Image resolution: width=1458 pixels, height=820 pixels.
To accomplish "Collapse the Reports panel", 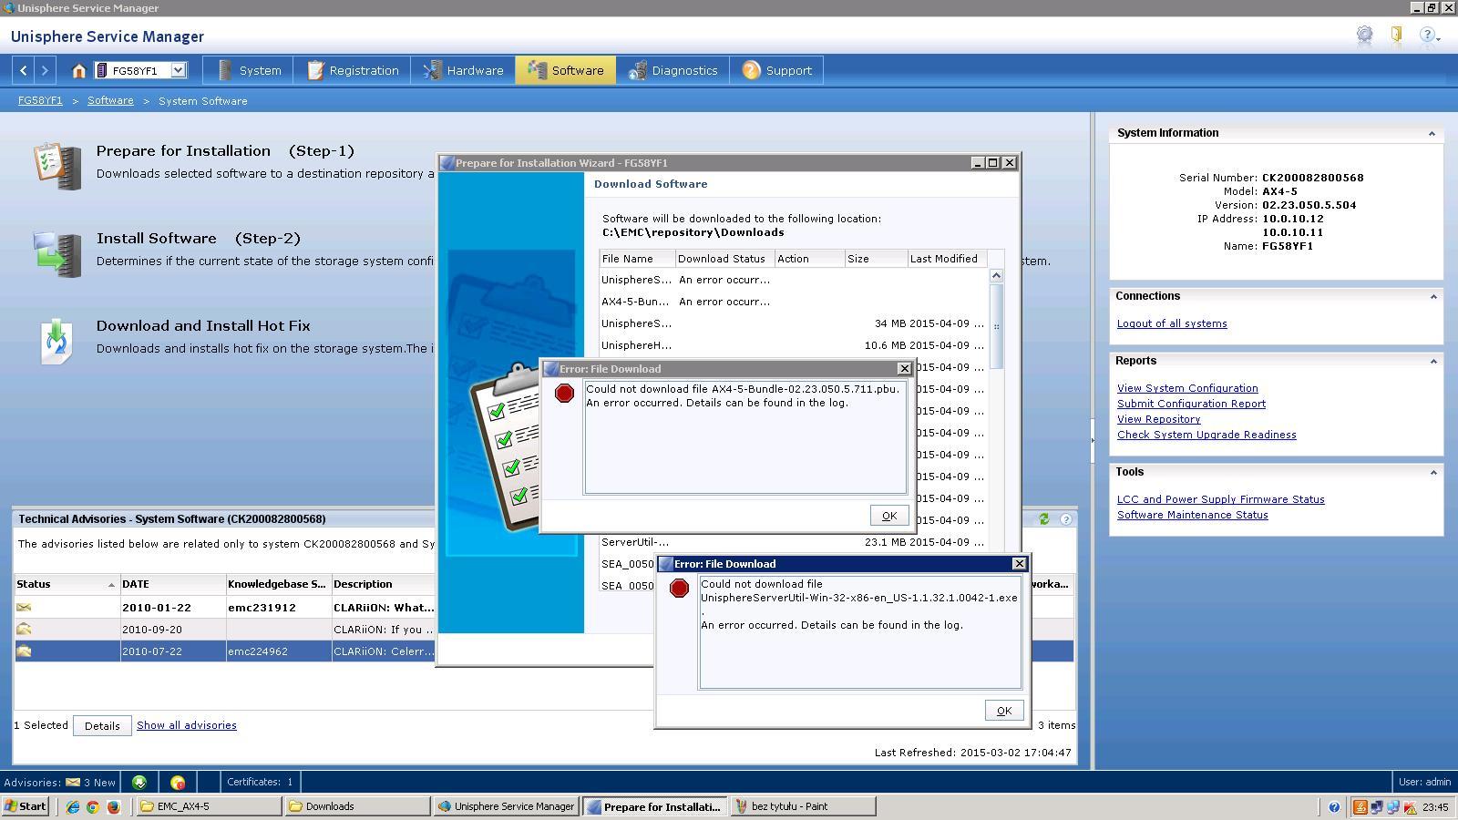I will (1432, 361).
